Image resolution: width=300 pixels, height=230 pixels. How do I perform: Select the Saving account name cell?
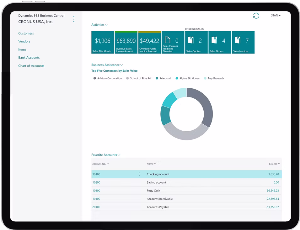[156, 182]
